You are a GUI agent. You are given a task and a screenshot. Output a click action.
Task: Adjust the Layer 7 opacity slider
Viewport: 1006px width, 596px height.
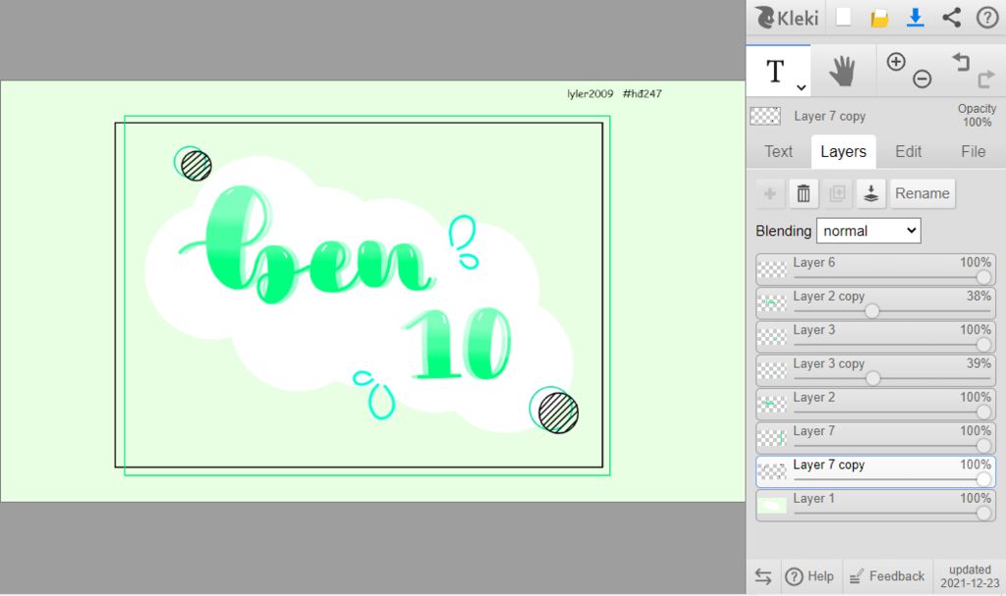892,446
